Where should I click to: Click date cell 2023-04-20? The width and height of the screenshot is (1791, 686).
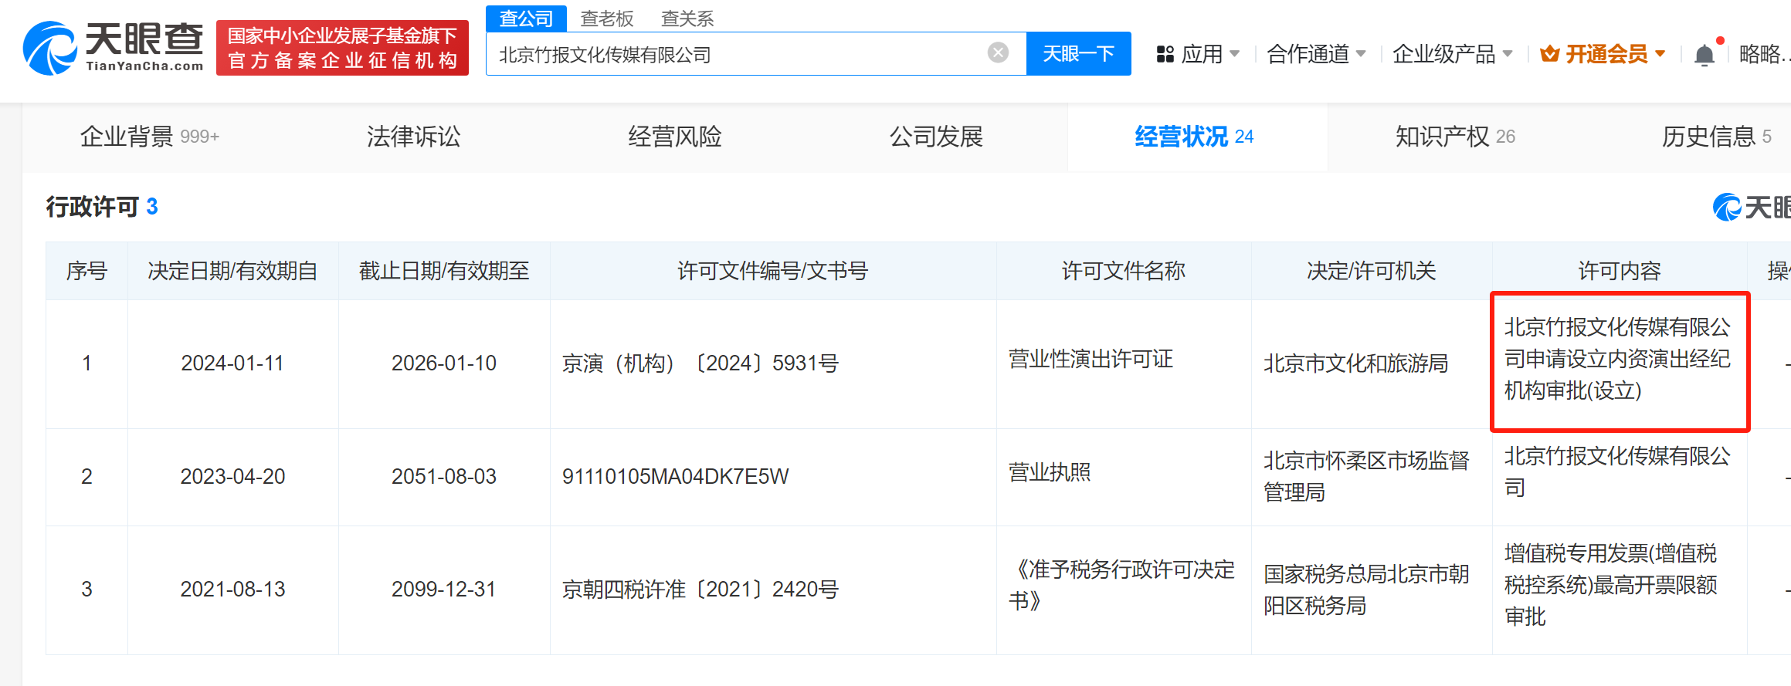(x=232, y=476)
